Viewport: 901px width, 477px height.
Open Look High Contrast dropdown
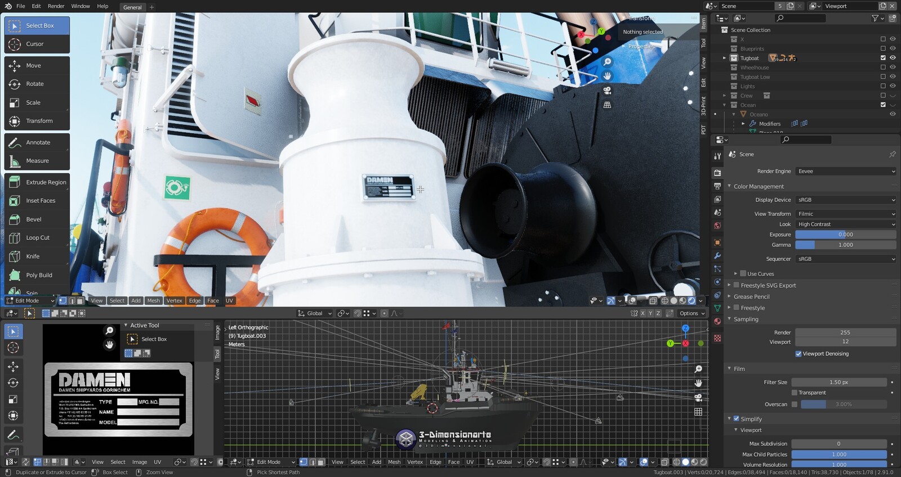[845, 224]
